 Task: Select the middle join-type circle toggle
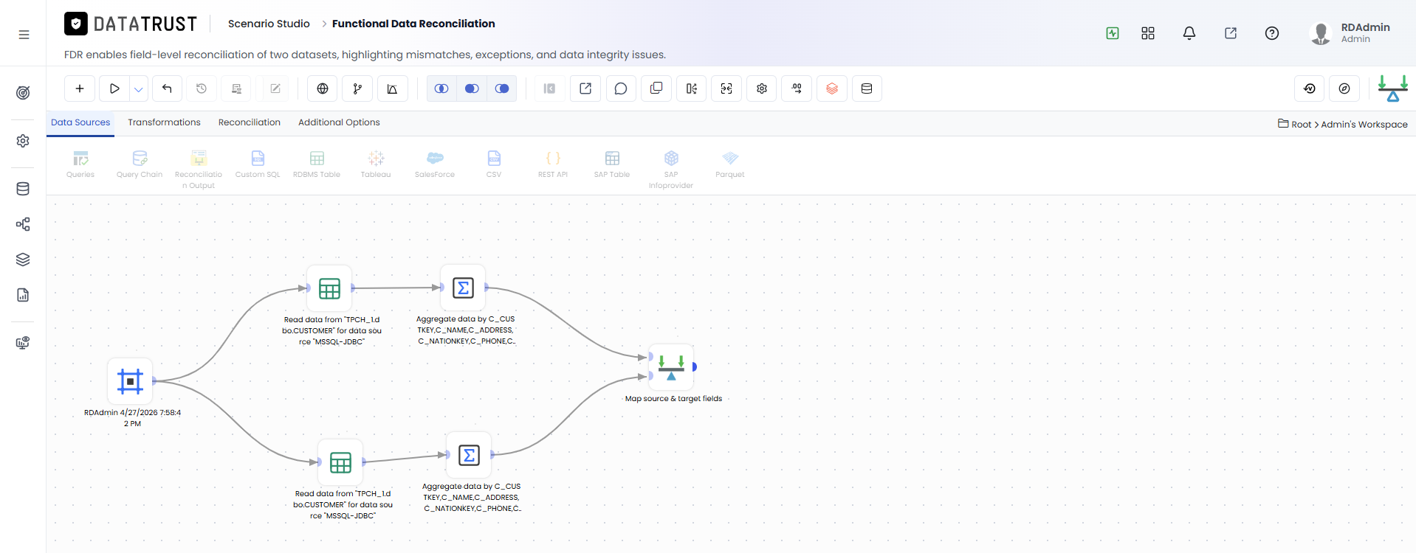tap(472, 88)
